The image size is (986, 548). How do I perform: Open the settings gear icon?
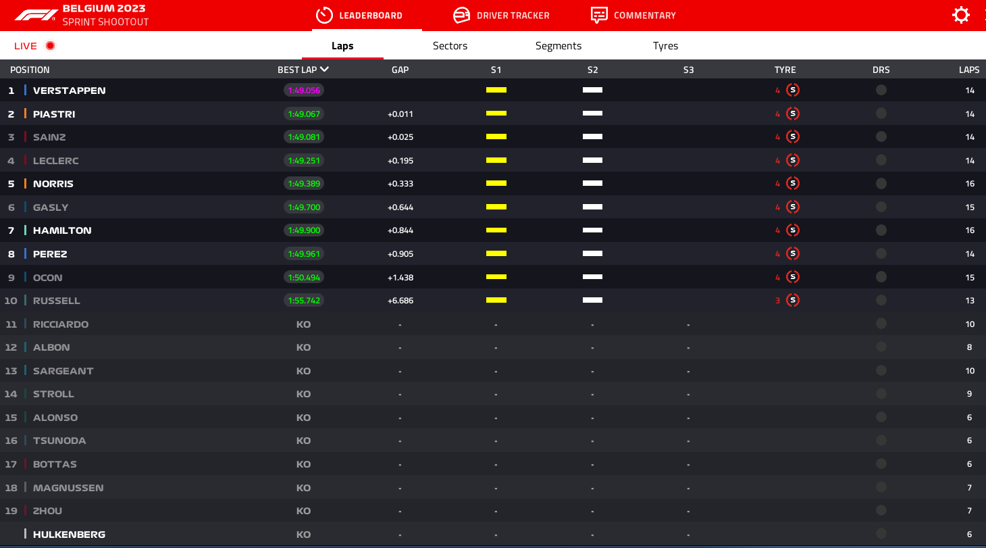tap(961, 15)
